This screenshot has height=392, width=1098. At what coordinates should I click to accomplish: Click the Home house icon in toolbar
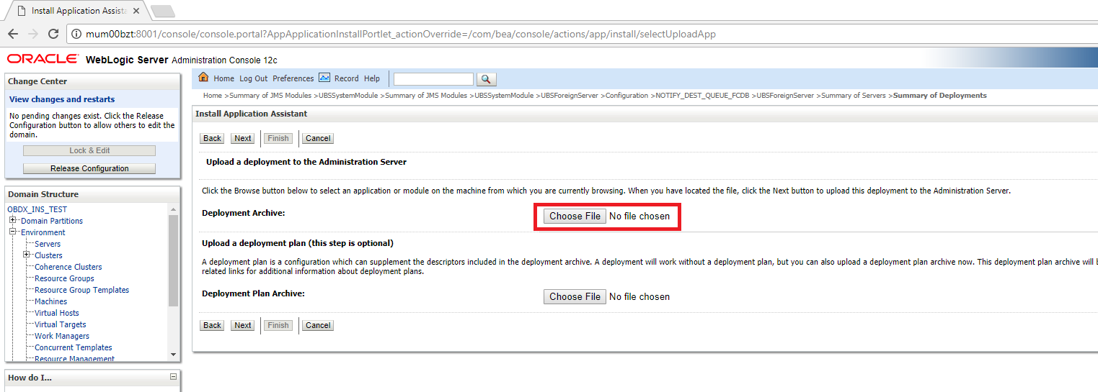click(x=203, y=78)
